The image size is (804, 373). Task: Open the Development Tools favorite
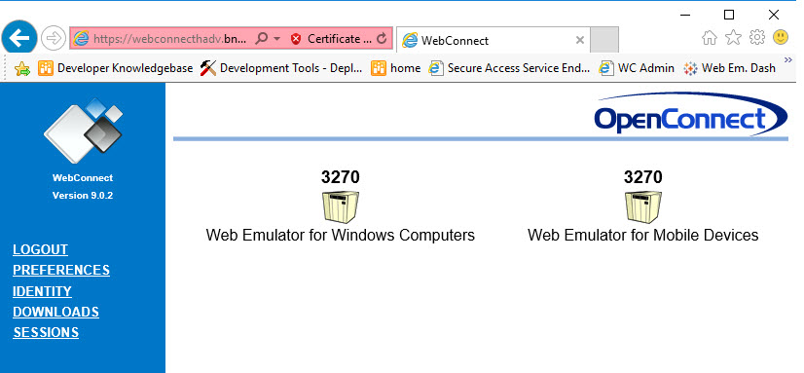point(281,68)
